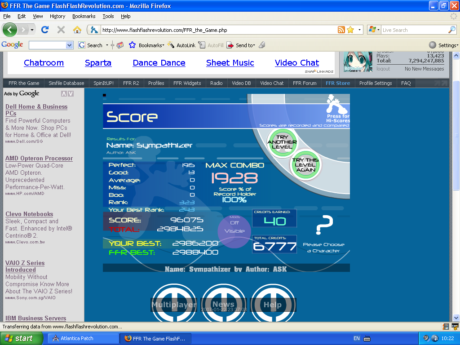
Task: Click the Google toolbar highlighter icon
Action: click(262, 45)
